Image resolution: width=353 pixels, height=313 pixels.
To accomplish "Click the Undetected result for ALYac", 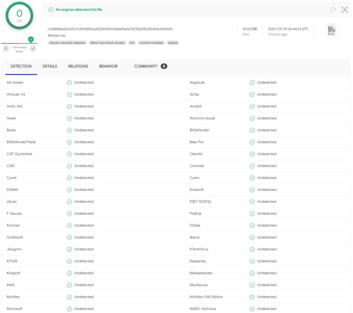I will (x=266, y=94).
